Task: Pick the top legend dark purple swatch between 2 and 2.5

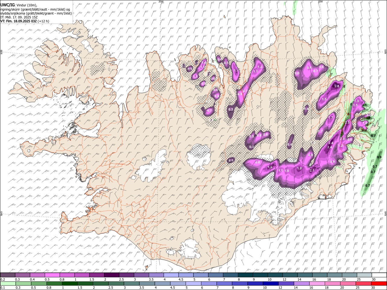Action: point(112,275)
